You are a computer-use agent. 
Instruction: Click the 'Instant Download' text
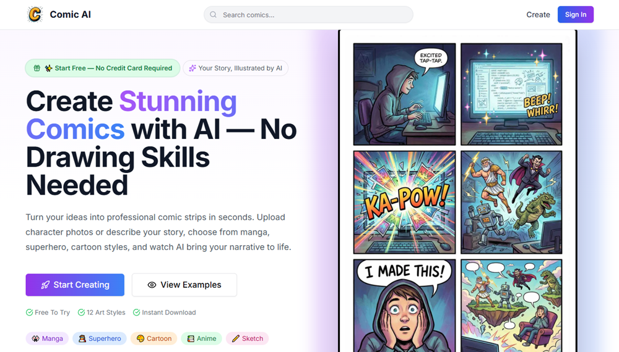click(169, 312)
